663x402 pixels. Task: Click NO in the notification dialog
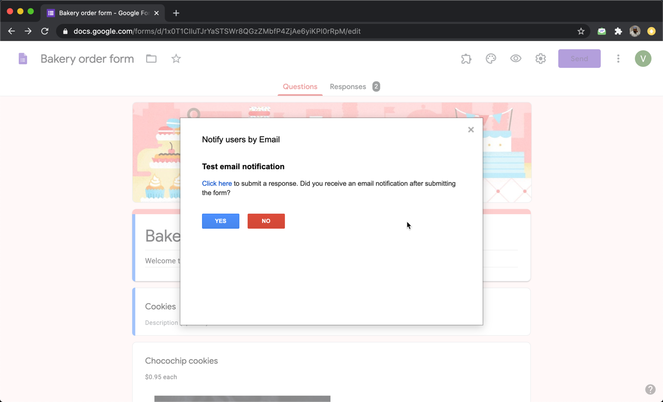pyautogui.click(x=266, y=221)
